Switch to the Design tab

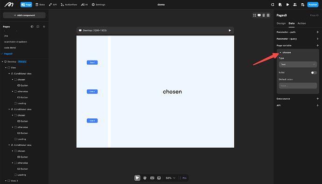pos(281,23)
